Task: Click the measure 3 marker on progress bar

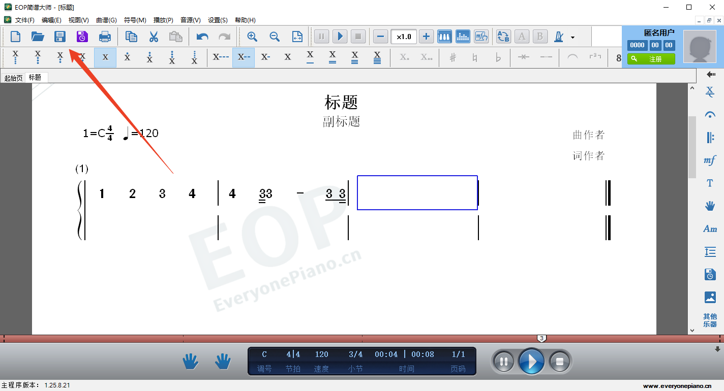Action: coord(542,338)
